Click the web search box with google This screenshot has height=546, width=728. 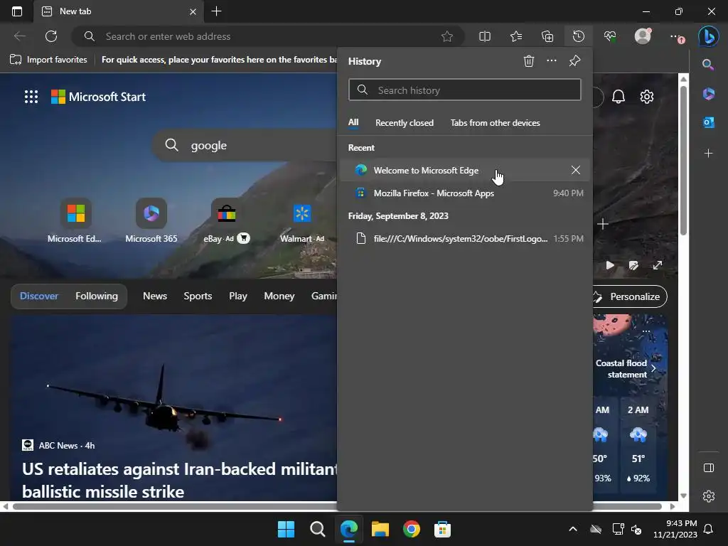246,145
